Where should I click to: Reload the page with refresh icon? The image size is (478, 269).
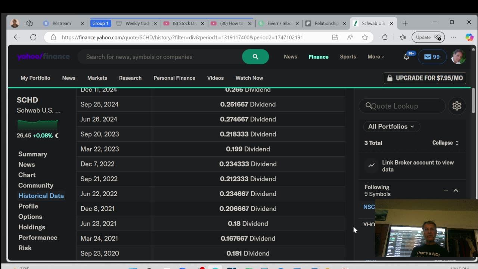[33, 37]
